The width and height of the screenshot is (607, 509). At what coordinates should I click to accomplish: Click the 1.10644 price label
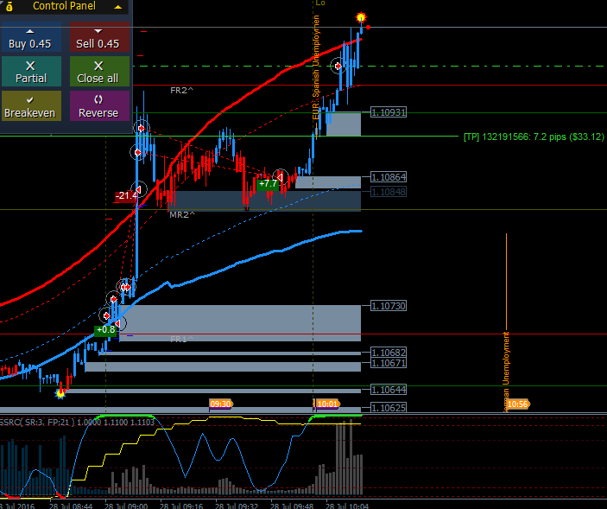[x=389, y=389]
